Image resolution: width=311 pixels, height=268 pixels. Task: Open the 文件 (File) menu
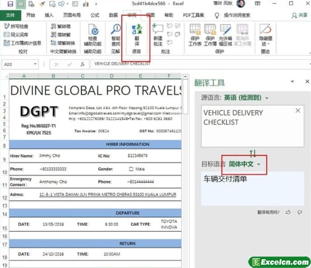10,15
